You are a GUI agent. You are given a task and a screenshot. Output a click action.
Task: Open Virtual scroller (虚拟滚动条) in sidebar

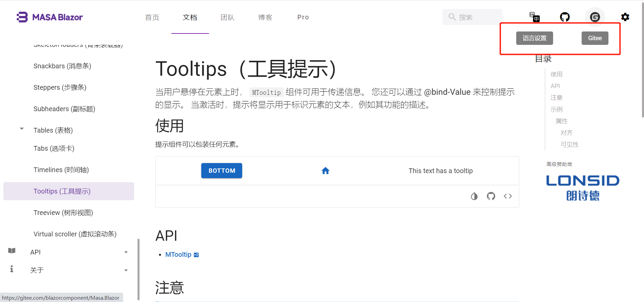(x=75, y=234)
